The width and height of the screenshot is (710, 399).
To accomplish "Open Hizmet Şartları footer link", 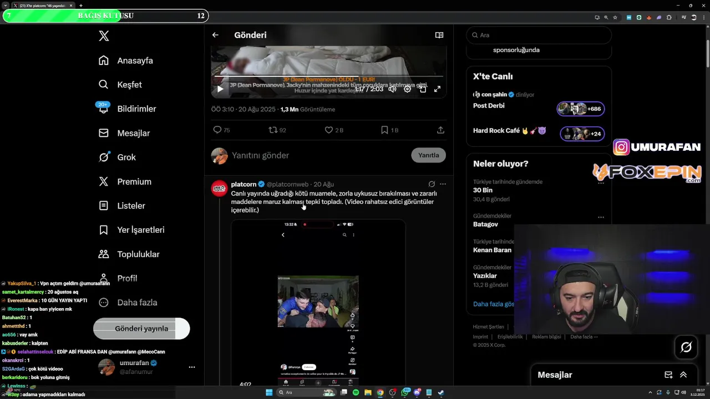I will 489,327.
